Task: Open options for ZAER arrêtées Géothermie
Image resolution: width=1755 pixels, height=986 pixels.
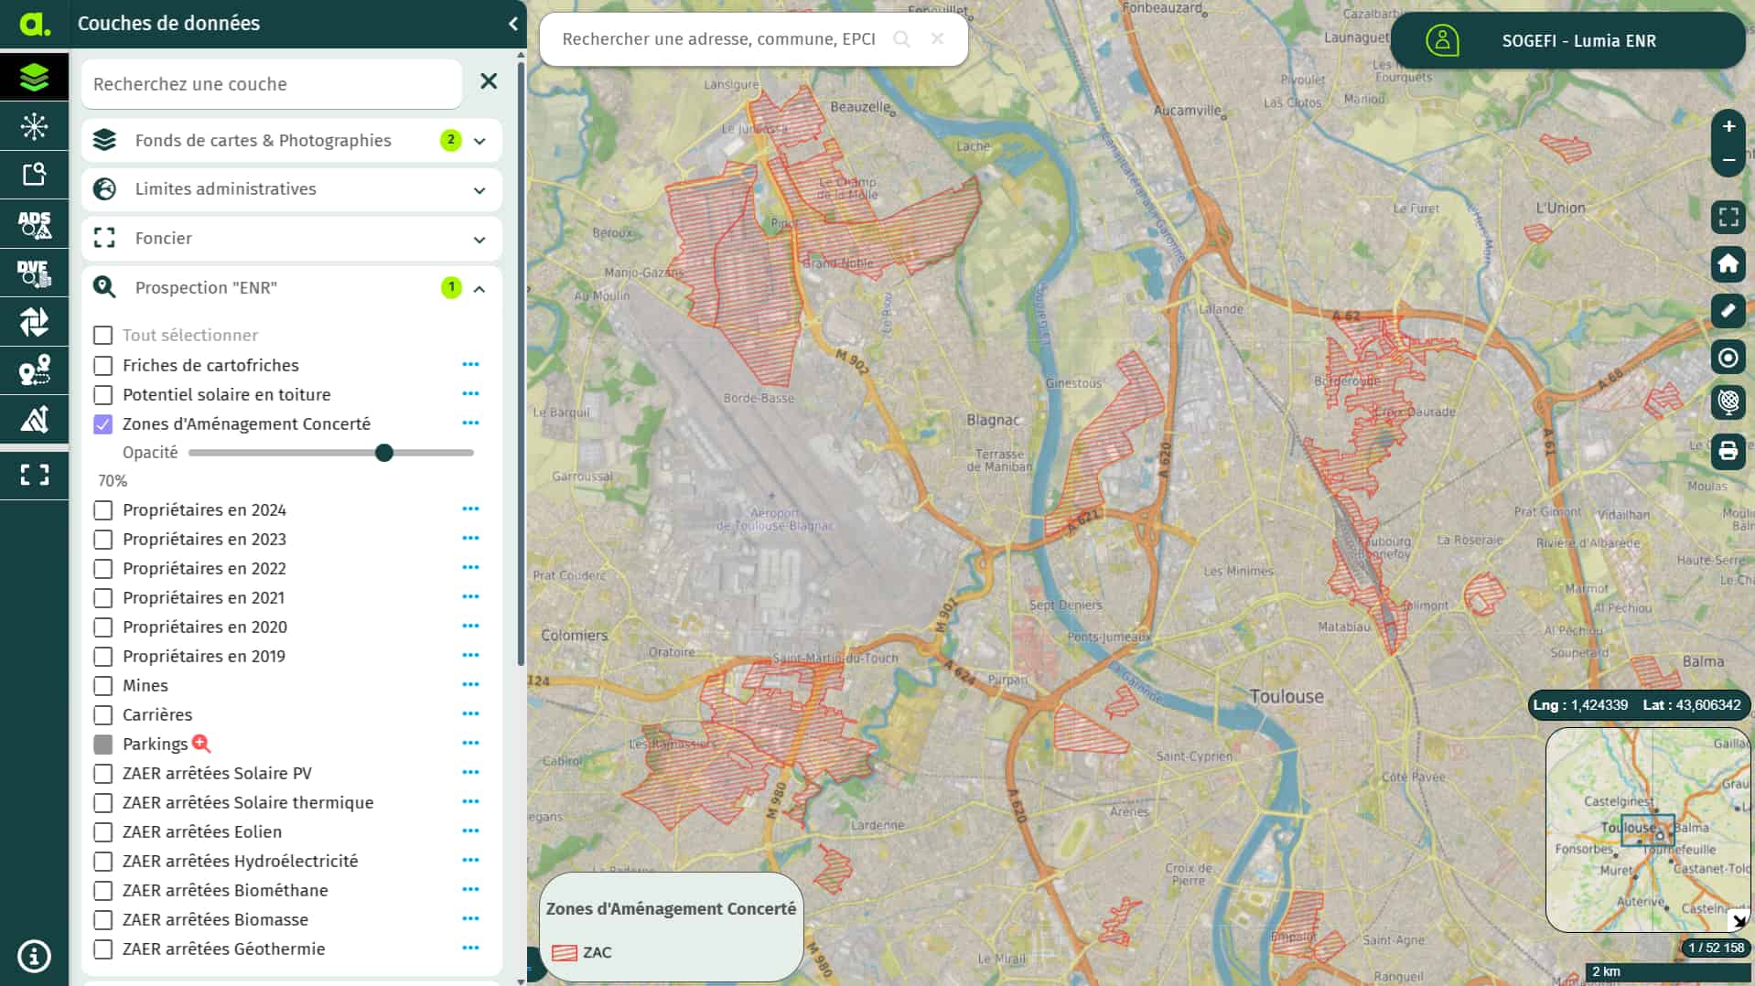Action: tap(470, 948)
